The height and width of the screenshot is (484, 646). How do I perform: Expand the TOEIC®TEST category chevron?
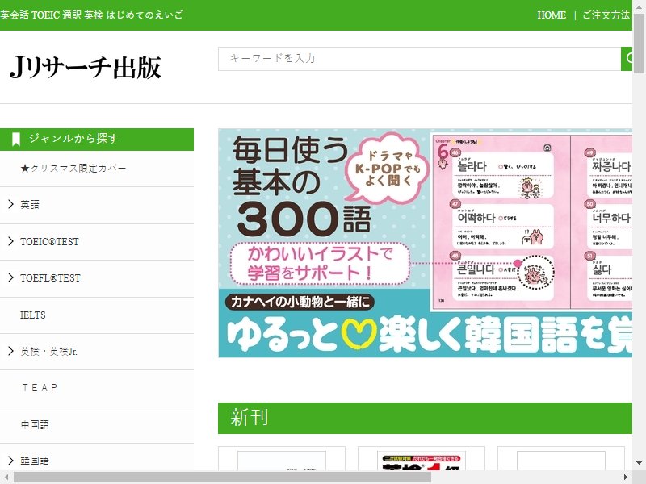click(x=10, y=241)
